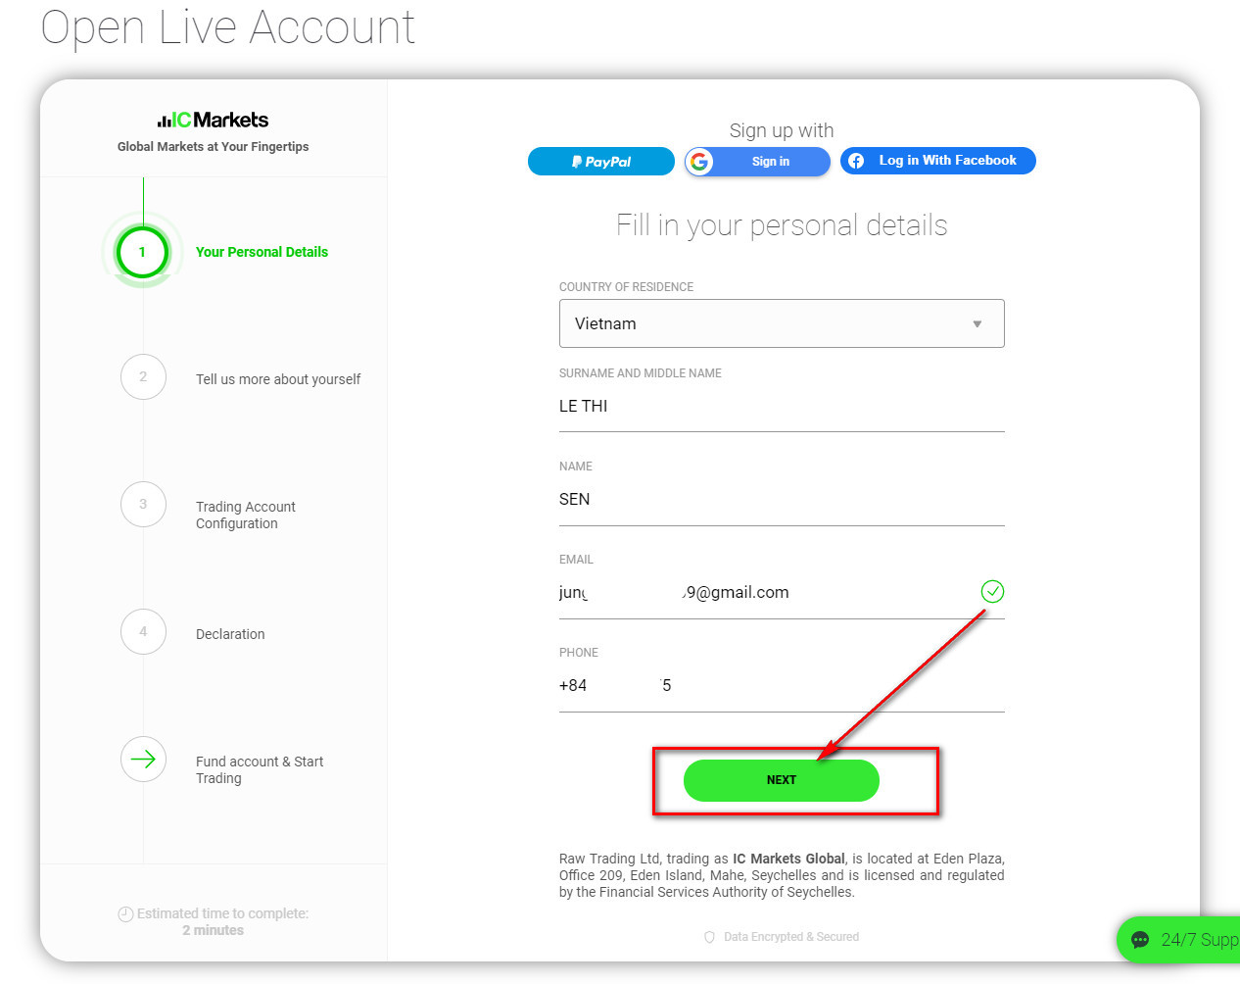This screenshot has width=1240, height=984.
Task: Focus the Email input field
Action: coord(764,593)
